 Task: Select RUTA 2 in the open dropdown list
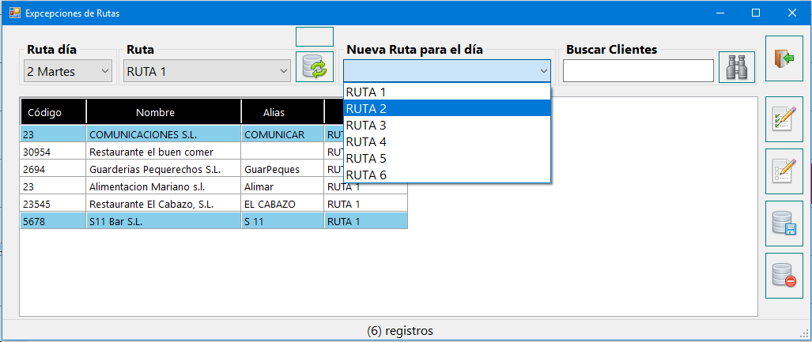pyautogui.click(x=447, y=109)
